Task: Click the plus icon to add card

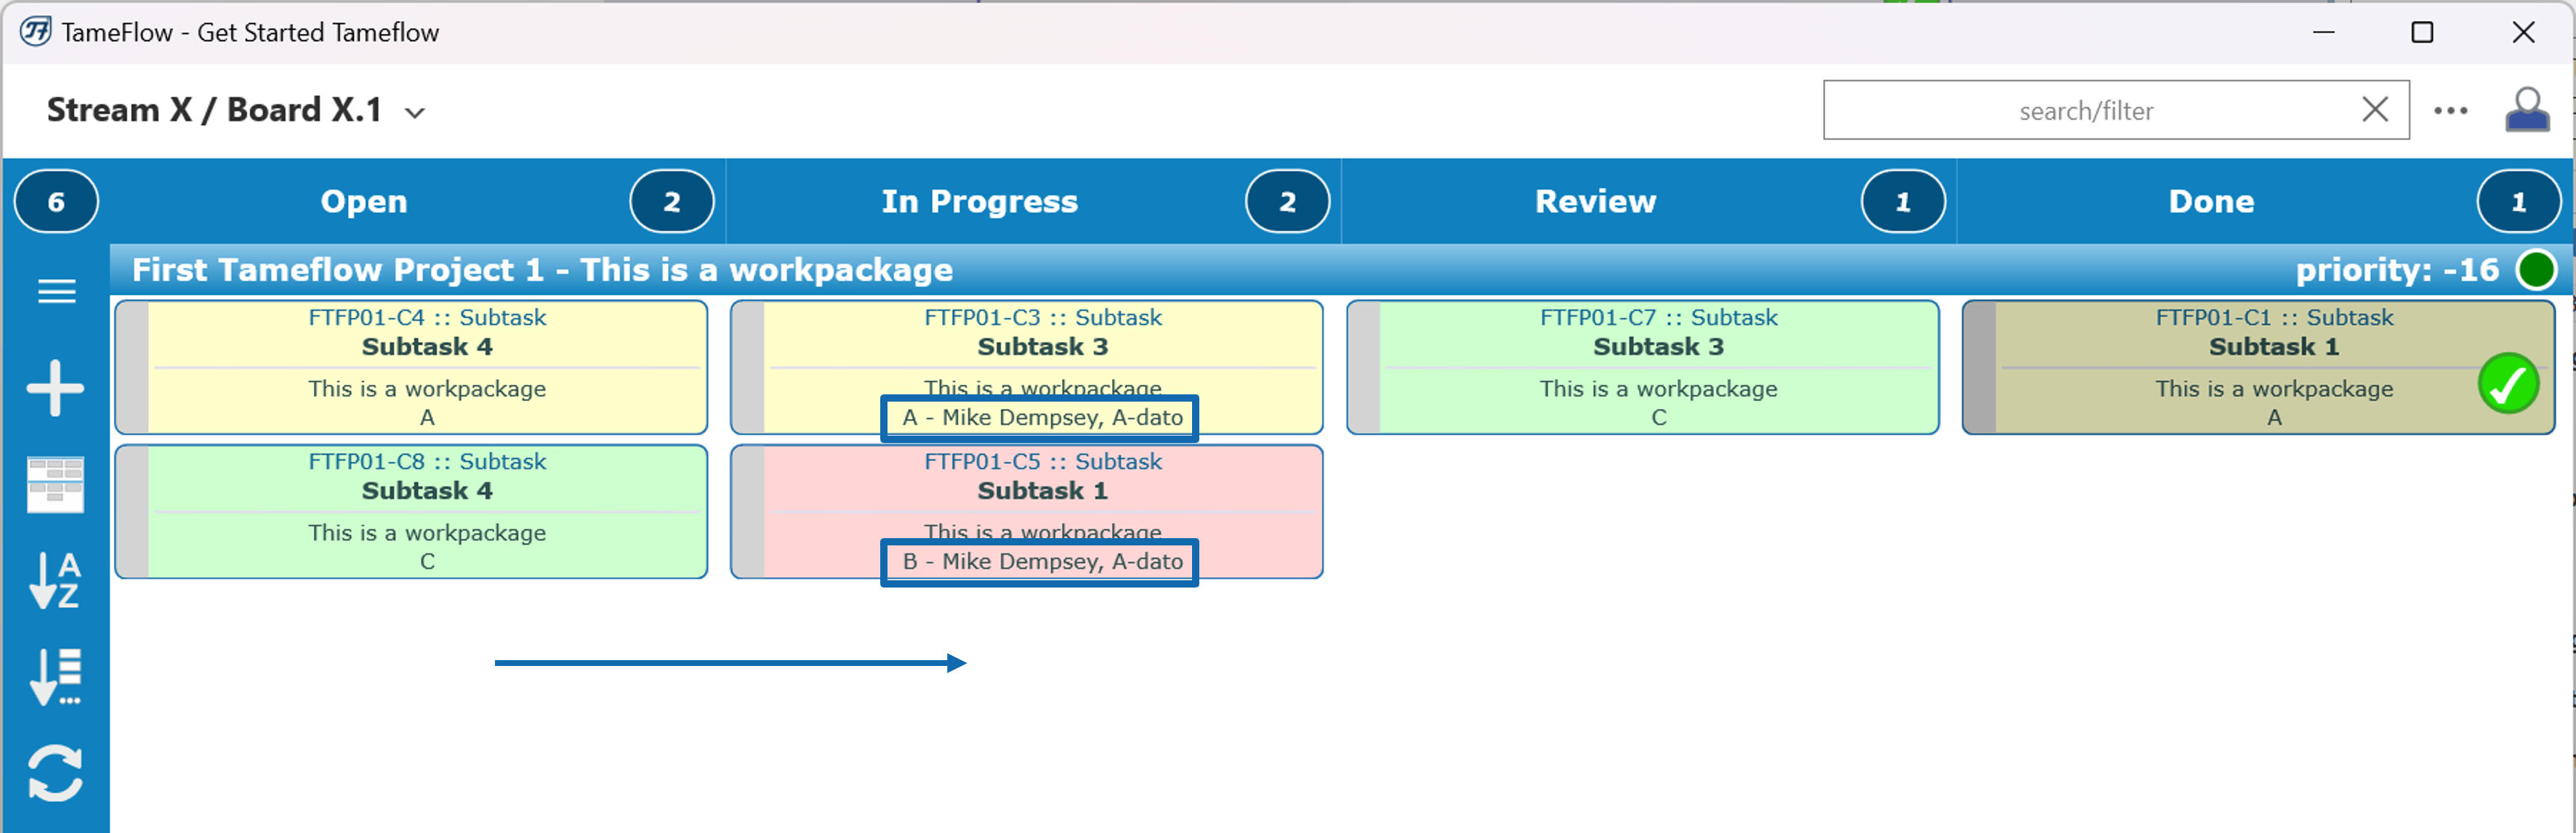Action: point(56,388)
